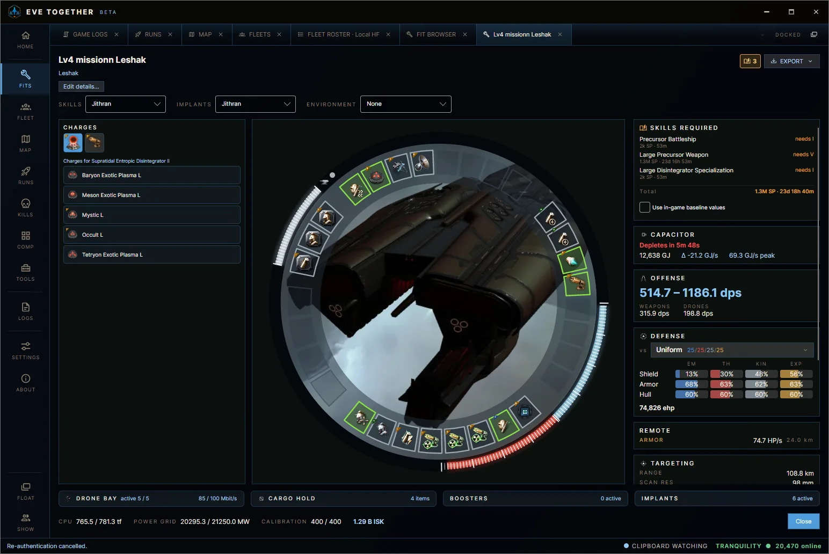Open the Home sidebar section
The height and width of the screenshot is (554, 829).
pos(25,40)
